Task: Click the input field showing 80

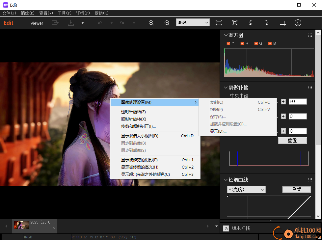Action: 298,102
